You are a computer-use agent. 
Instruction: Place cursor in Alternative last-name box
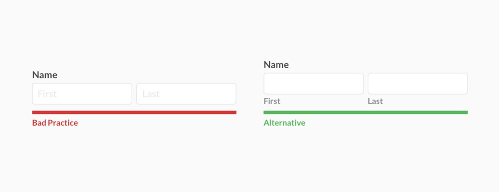pos(418,84)
